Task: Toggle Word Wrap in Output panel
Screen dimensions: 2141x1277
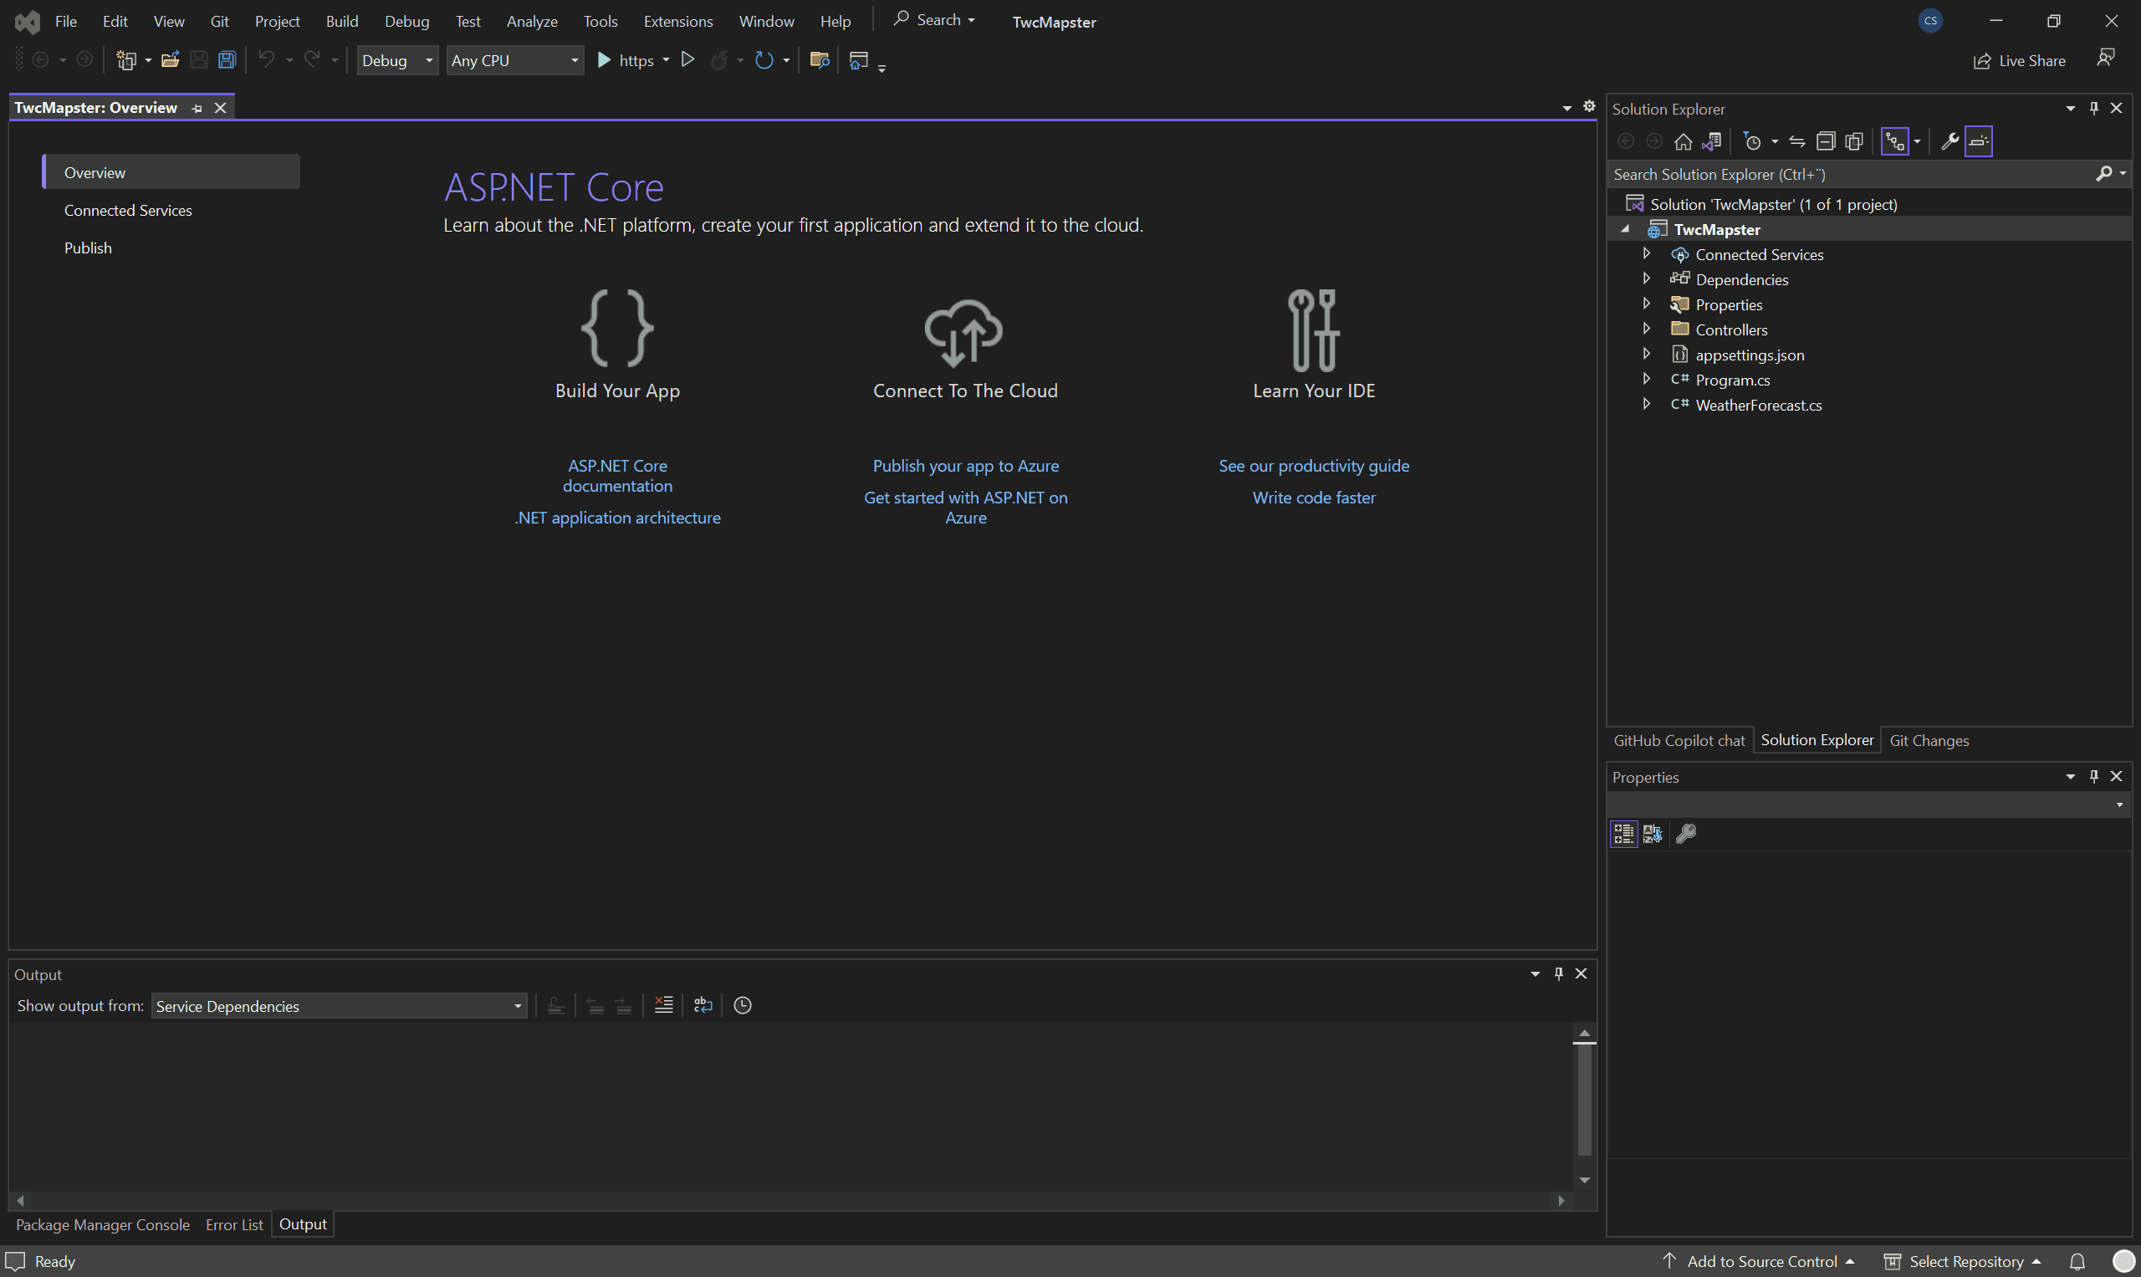Action: tap(703, 1005)
